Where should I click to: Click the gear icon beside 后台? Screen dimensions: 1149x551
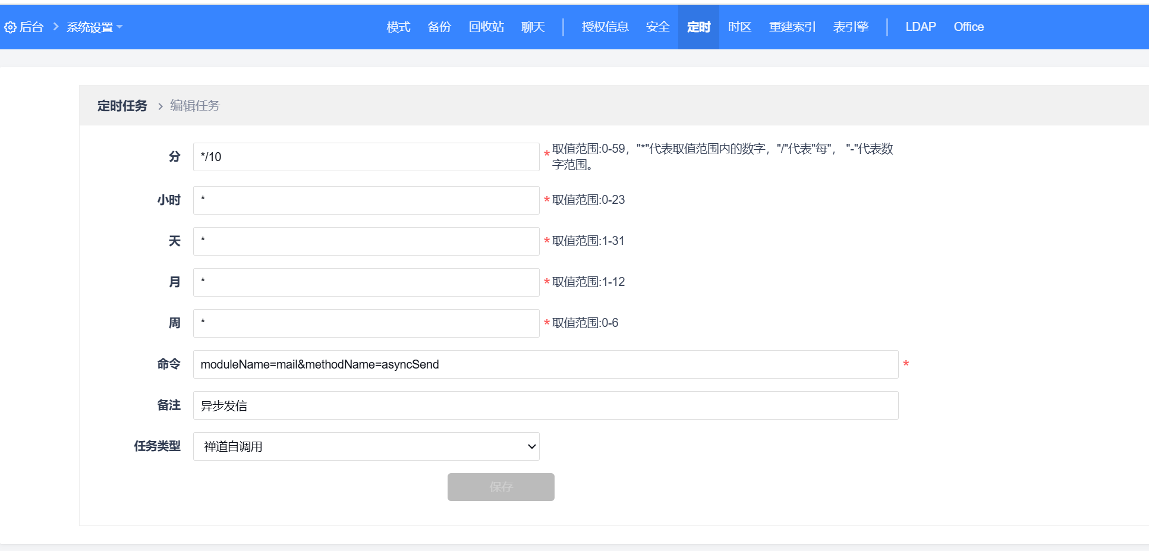[x=10, y=27]
